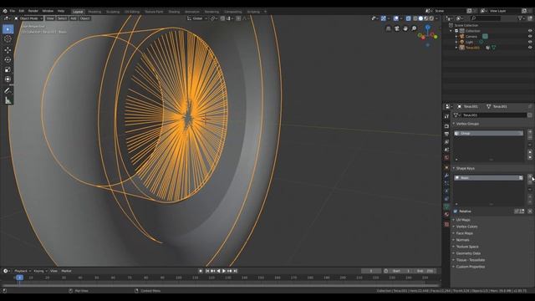Open the Global transform orientation dropdown
This screenshot has width=535, height=301.
click(197, 18)
